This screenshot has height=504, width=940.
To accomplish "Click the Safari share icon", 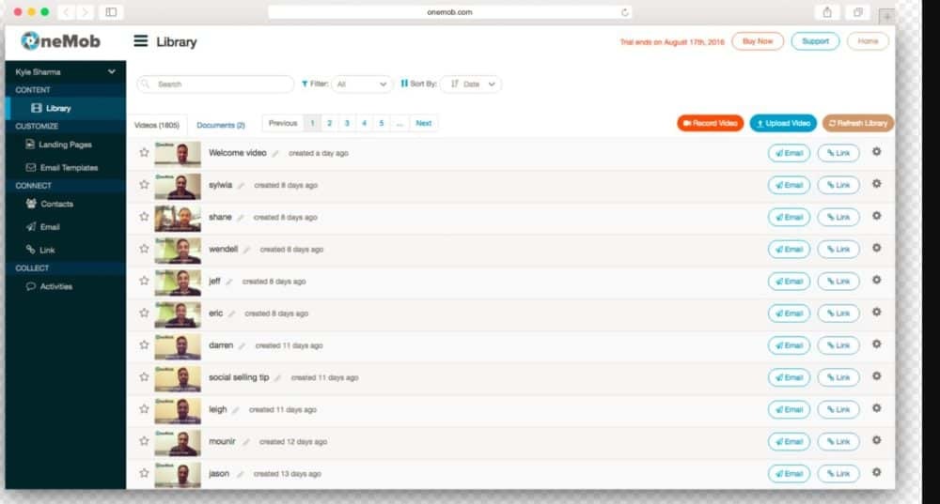I will [x=827, y=12].
